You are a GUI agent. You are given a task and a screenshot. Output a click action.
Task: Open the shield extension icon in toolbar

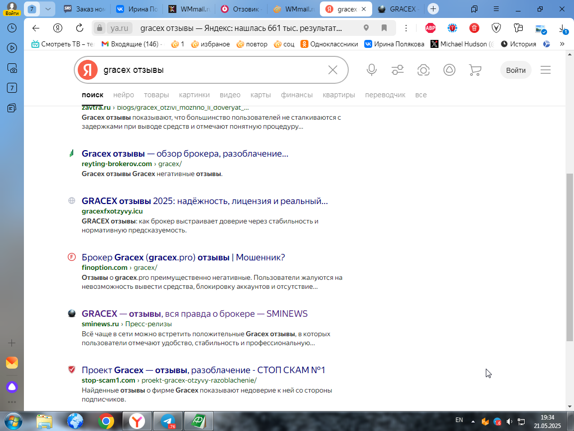point(496,28)
